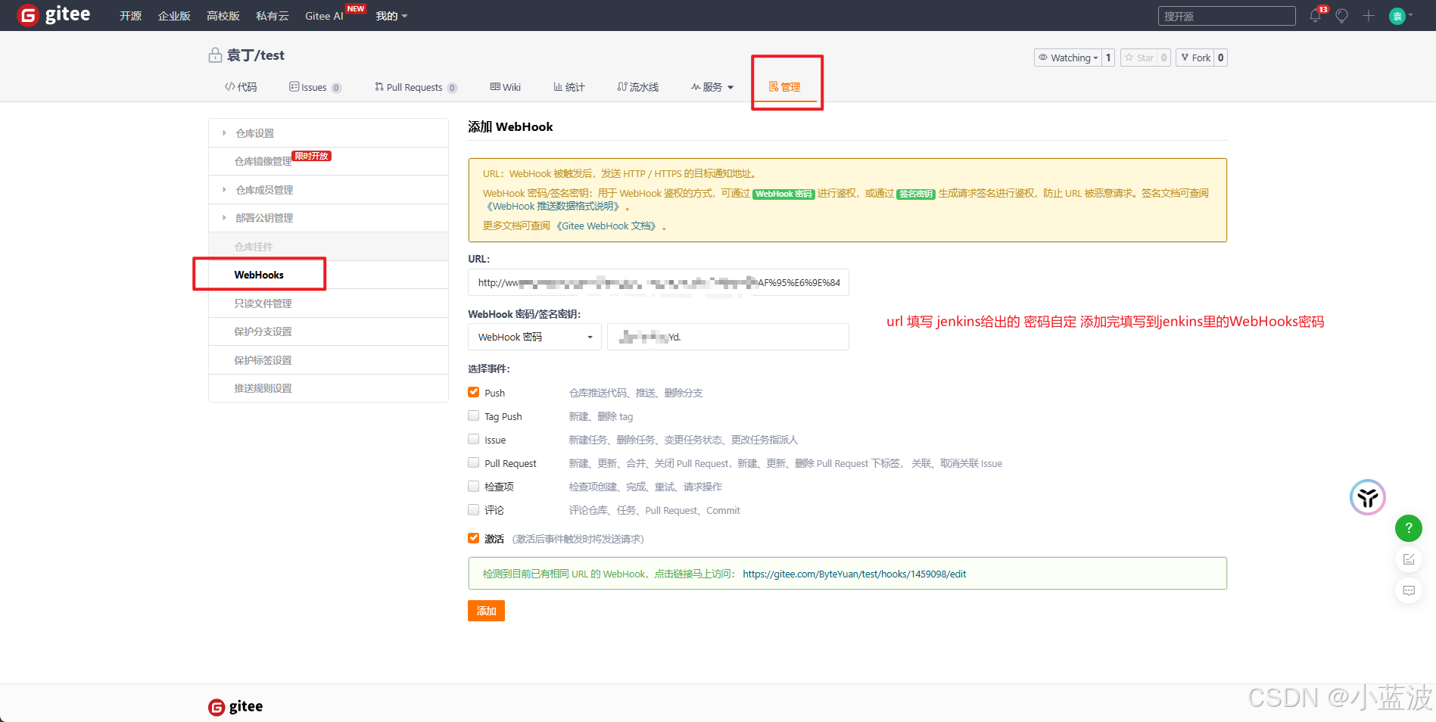Viewport: 1436px width, 722px height.
Task: Click the floating edit feedback icon
Action: [1409, 559]
